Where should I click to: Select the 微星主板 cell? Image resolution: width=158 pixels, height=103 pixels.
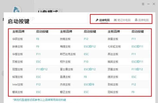[113, 39]
